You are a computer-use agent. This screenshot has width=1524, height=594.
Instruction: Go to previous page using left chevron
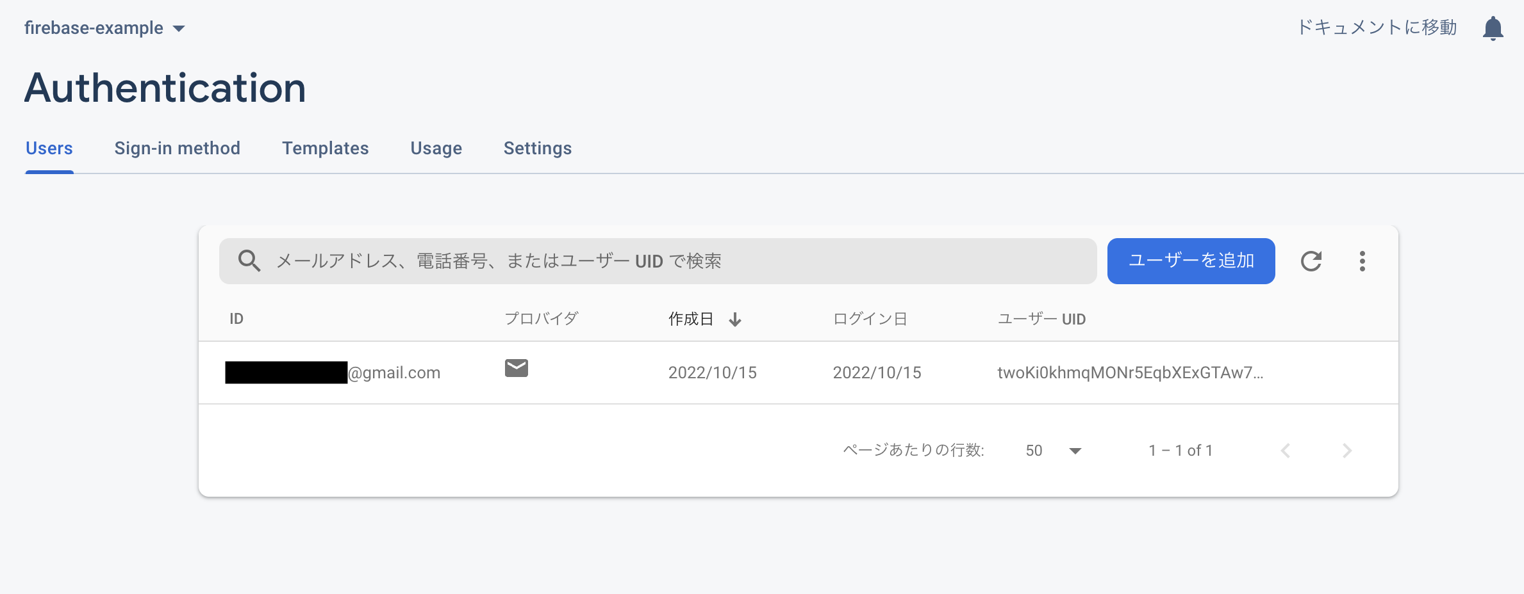(1285, 450)
